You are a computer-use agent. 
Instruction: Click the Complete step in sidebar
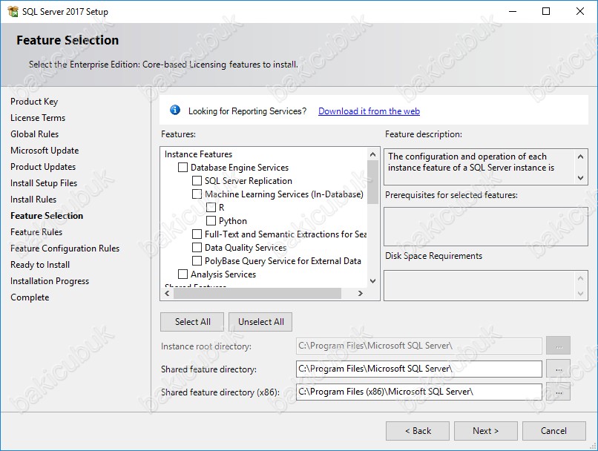coord(30,297)
